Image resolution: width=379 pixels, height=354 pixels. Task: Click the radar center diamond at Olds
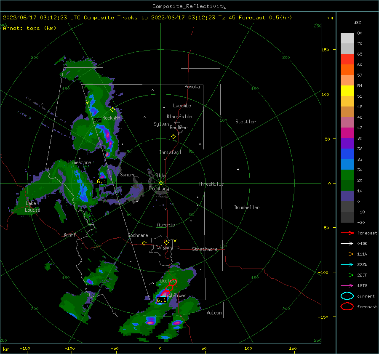(161, 183)
